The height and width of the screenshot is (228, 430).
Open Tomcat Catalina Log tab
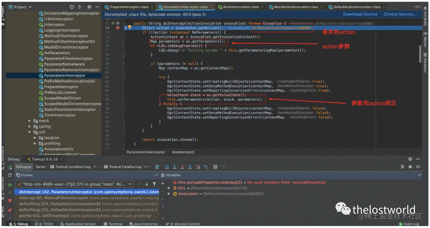pyautogui.click(x=125, y=167)
